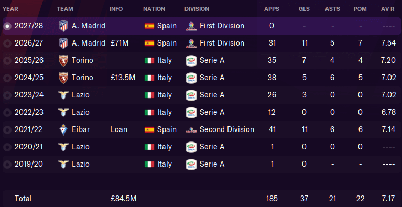Sort by the APPS column header
402x207 pixels.
(272, 9)
